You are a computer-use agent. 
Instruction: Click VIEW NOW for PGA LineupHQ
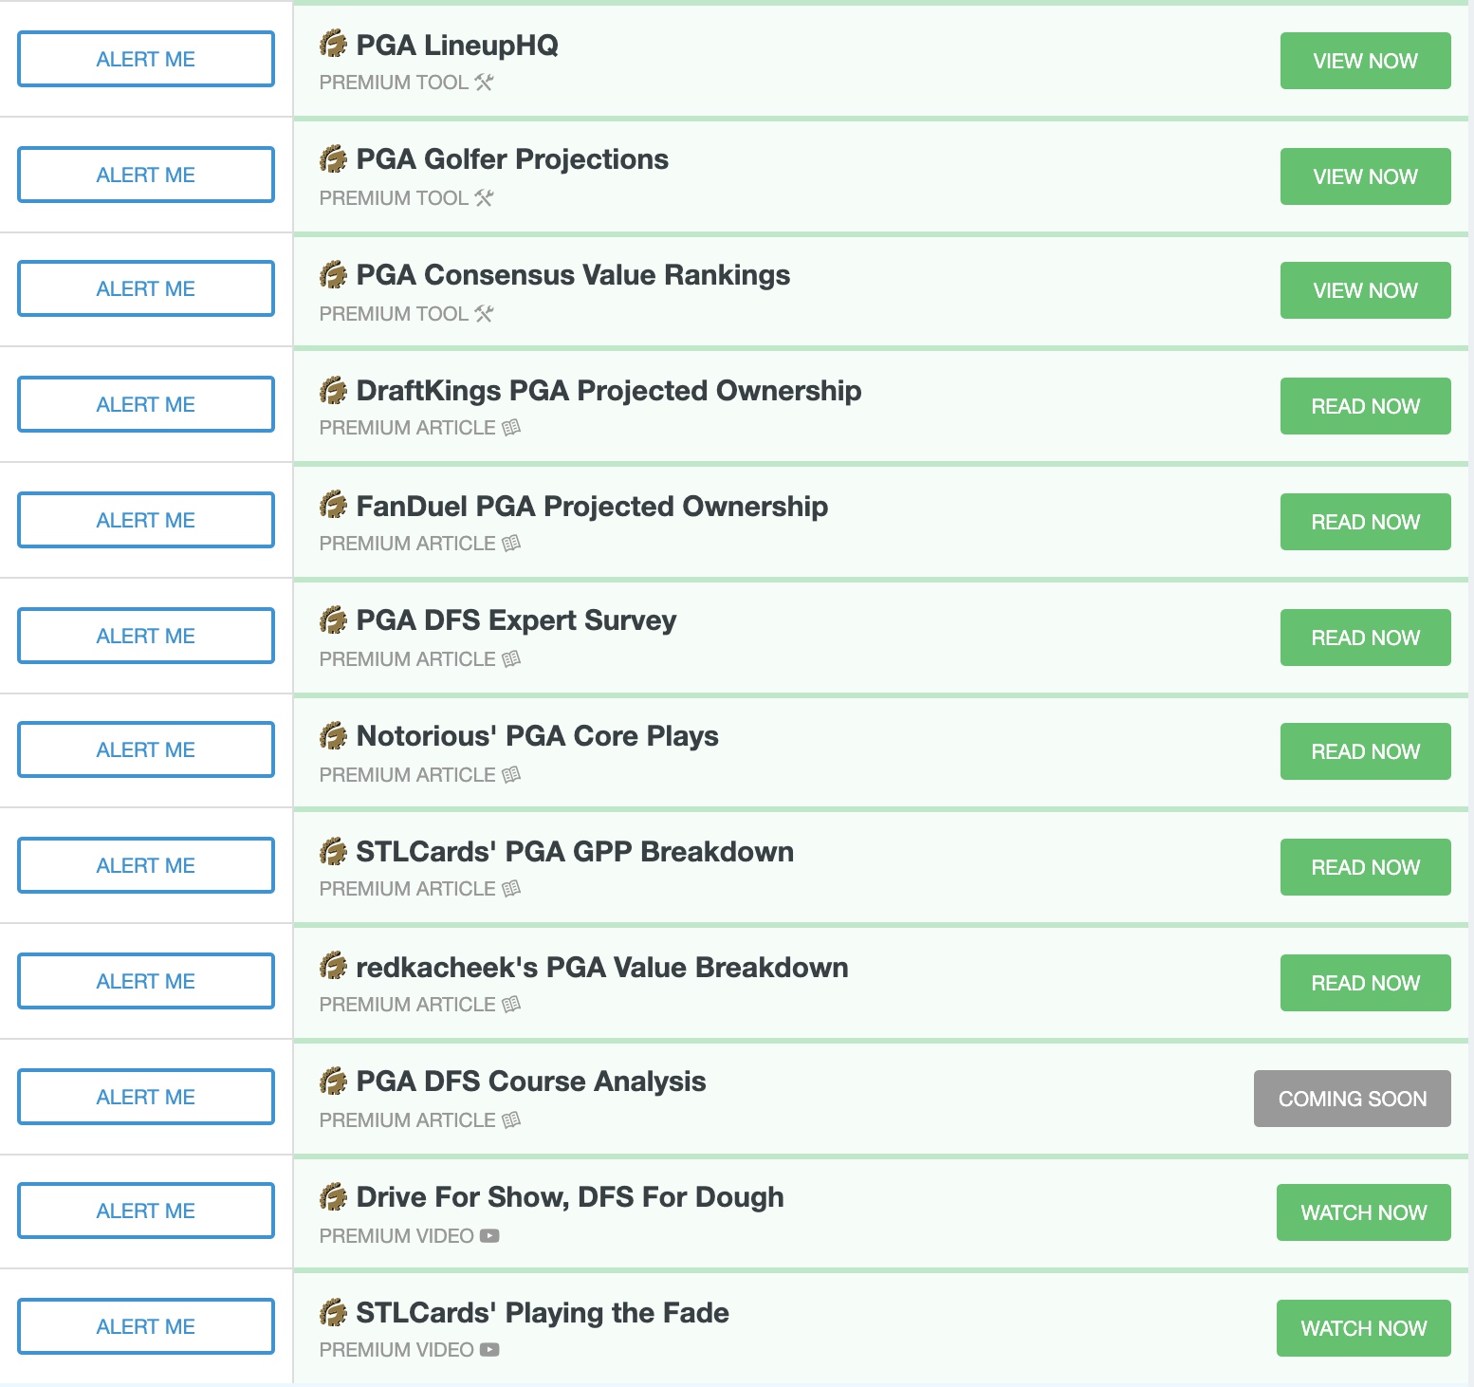click(x=1366, y=61)
